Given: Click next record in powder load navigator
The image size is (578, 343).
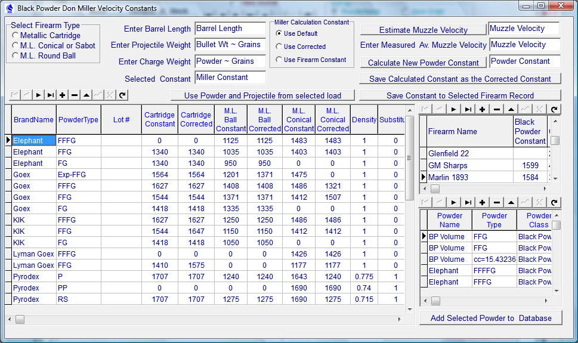Looking at the screenshot, I should (38, 95).
